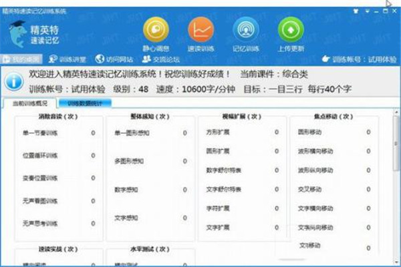Click the 焦点移动(次) group heading
The image size is (401, 267).
click(x=333, y=117)
